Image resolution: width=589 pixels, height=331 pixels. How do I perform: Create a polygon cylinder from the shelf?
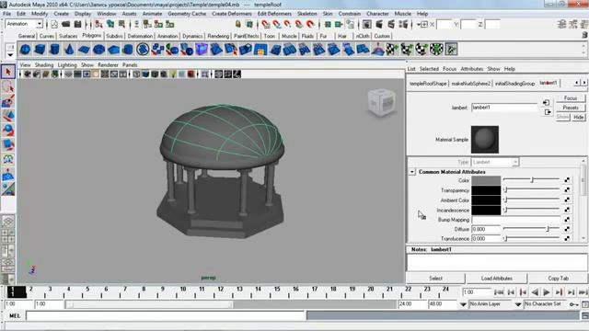(55, 49)
